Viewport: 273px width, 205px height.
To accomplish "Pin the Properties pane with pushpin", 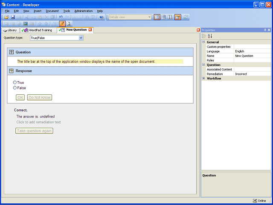I will pos(265,30).
